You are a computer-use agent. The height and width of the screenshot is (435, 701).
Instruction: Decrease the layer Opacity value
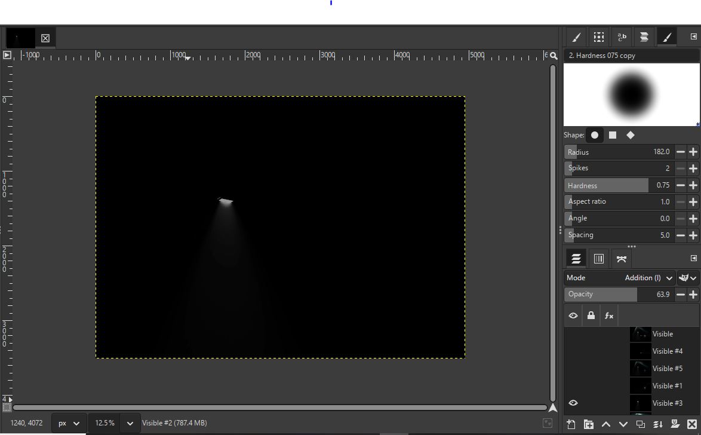(681, 295)
